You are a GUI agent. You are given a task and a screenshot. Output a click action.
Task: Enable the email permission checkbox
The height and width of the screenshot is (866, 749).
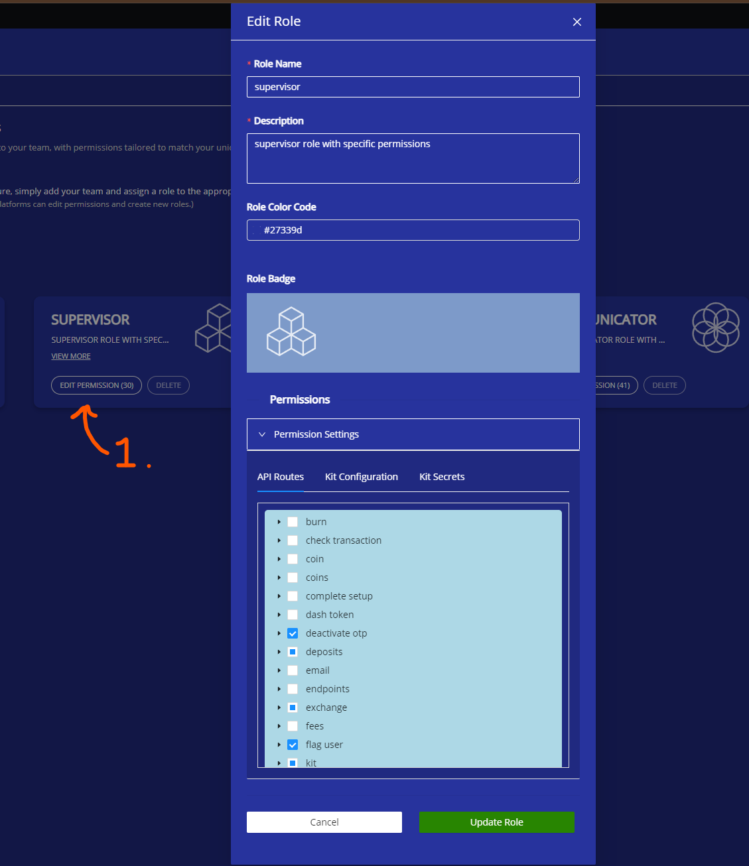[x=293, y=670]
